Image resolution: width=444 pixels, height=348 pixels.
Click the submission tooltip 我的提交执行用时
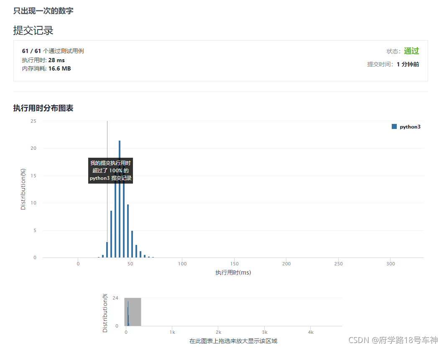(110, 171)
